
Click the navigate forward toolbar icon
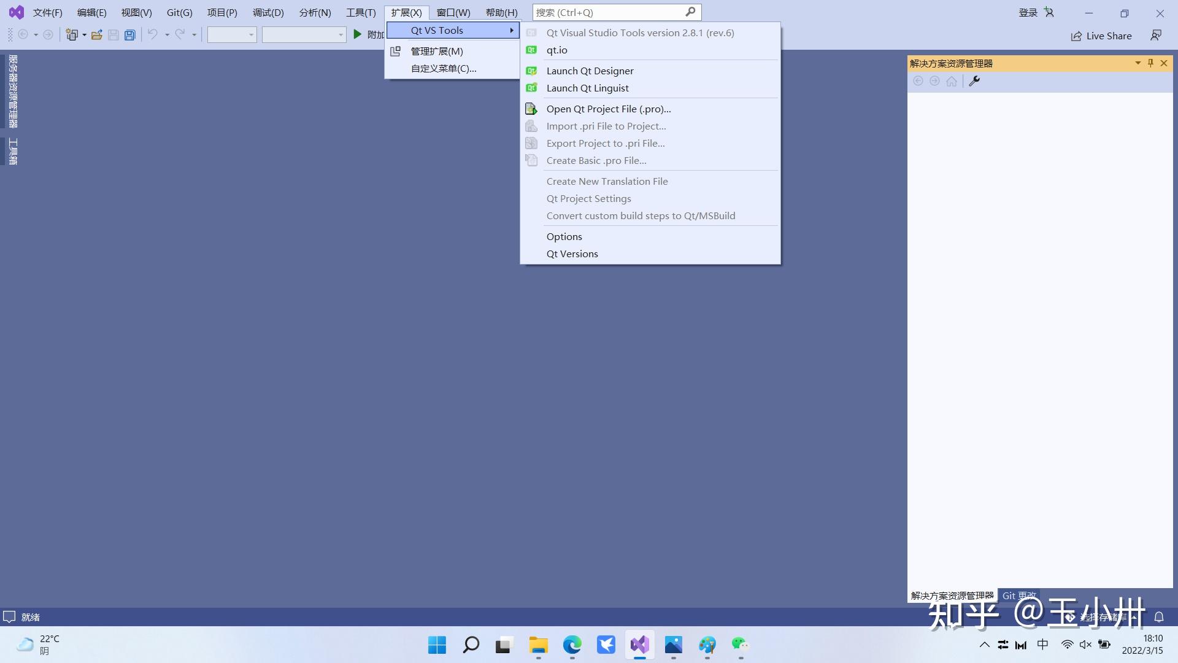[48, 35]
